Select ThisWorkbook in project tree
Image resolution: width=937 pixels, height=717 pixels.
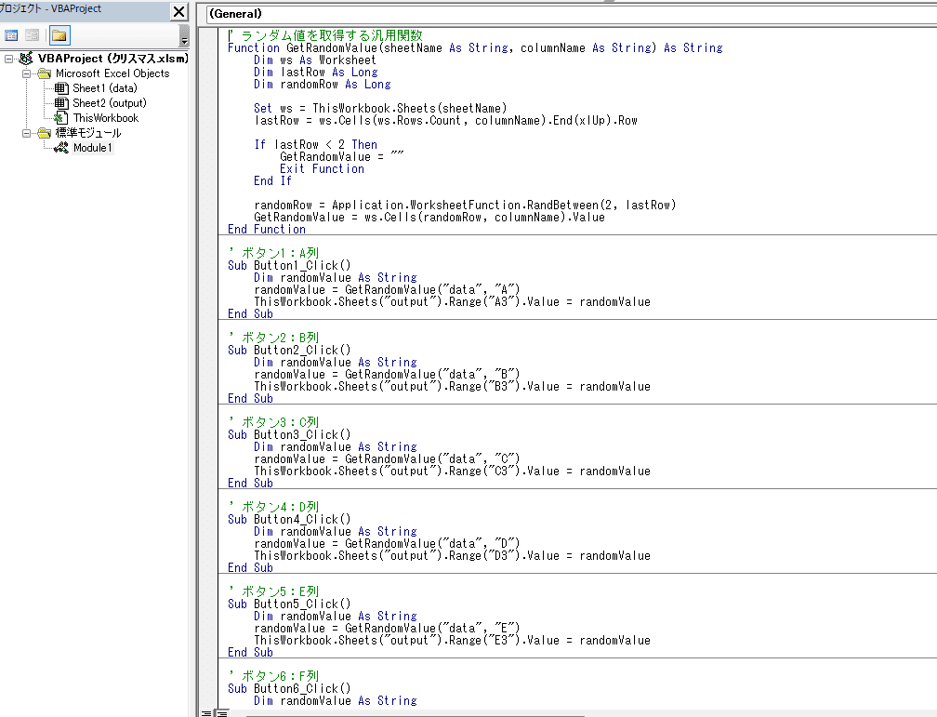(106, 118)
